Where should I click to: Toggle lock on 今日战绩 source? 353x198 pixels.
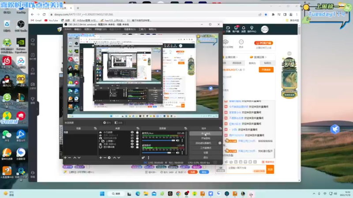137,132
